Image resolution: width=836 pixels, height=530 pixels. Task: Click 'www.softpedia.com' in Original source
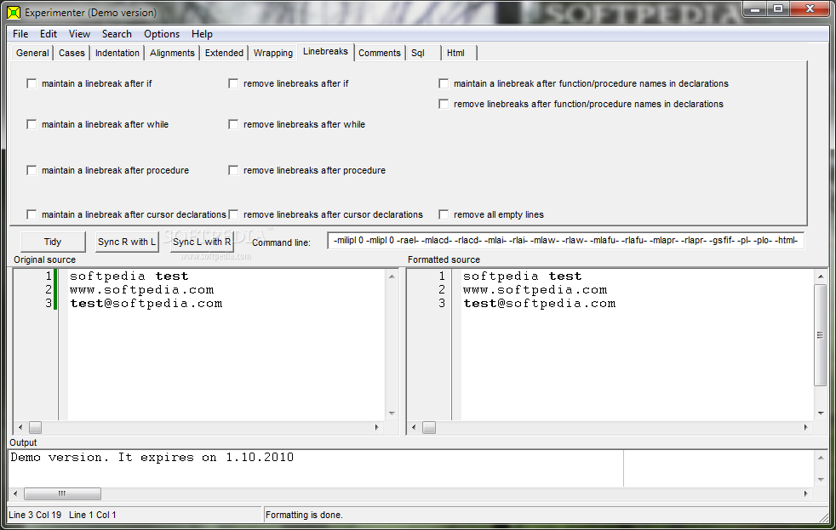141,290
